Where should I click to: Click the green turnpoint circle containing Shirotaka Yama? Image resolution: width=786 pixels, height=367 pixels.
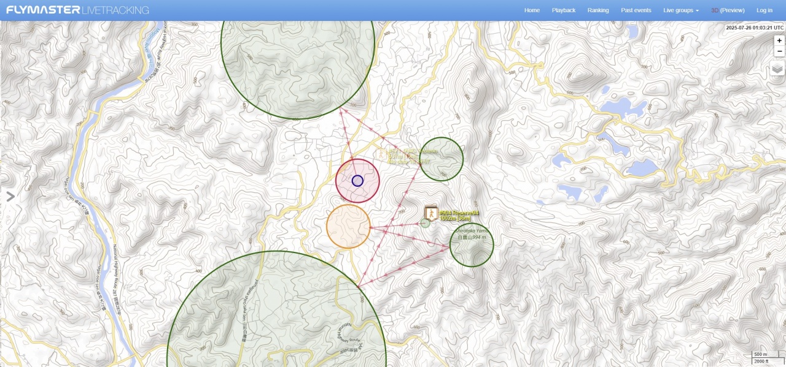(472, 245)
